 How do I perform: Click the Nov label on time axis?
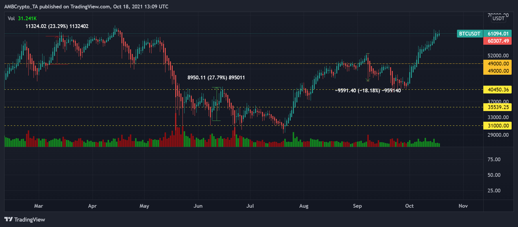click(x=463, y=206)
